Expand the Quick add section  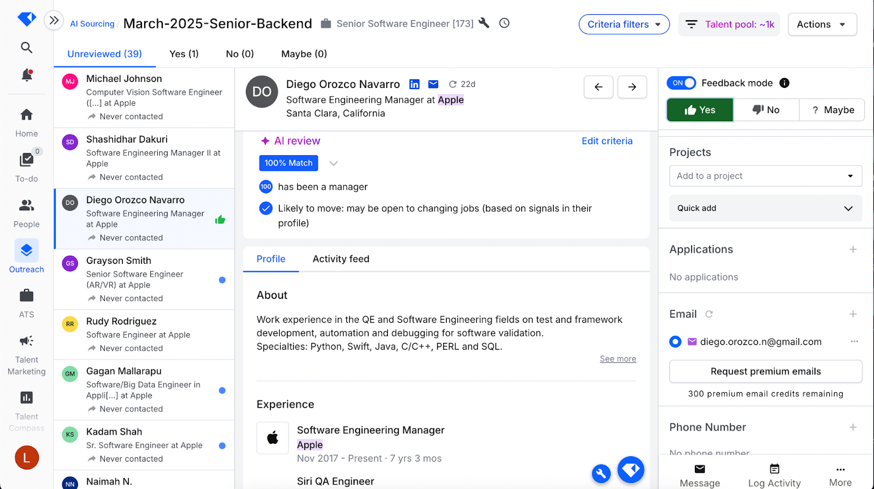(765, 208)
